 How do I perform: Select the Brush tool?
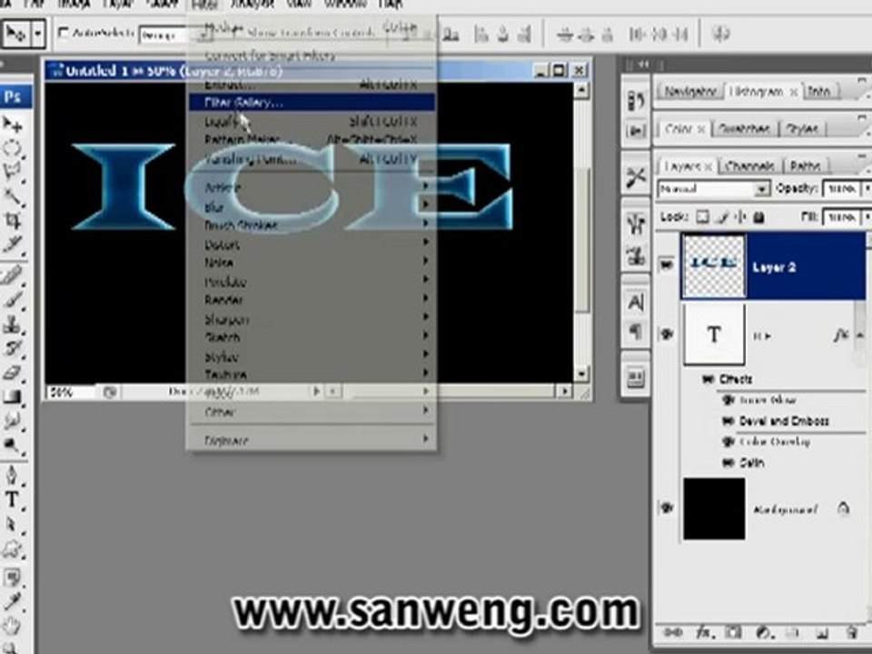[12, 301]
